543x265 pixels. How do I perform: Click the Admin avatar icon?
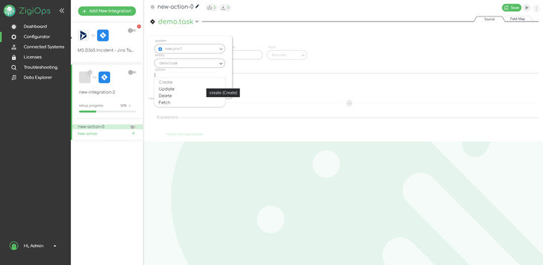point(14,246)
